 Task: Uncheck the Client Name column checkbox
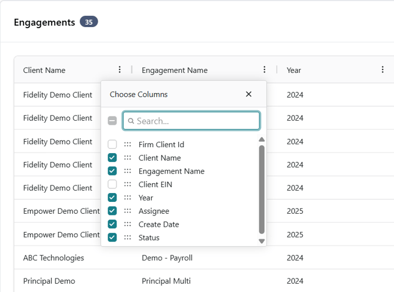tap(112, 158)
